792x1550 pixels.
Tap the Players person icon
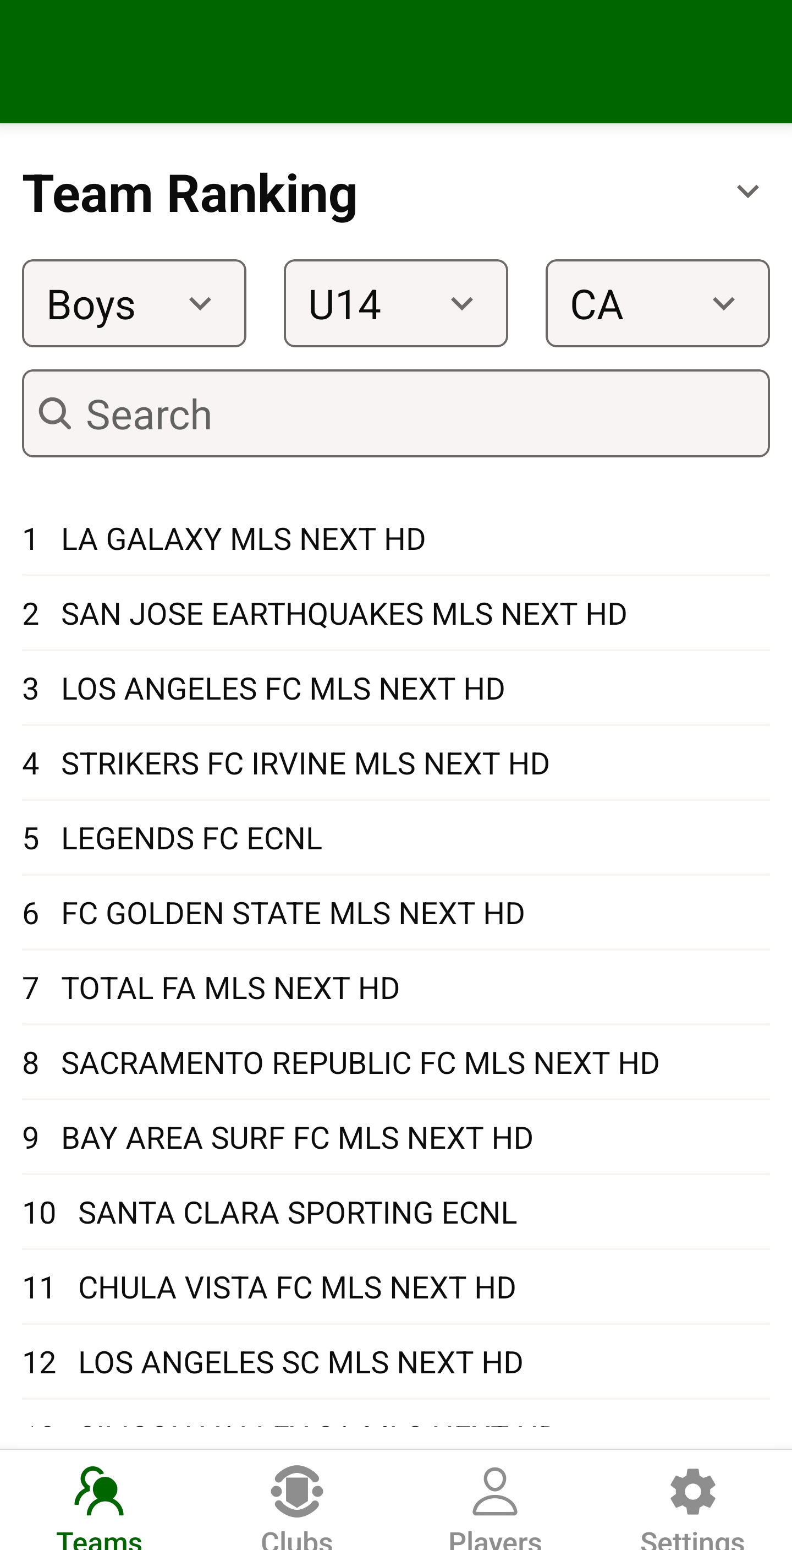click(x=495, y=1492)
